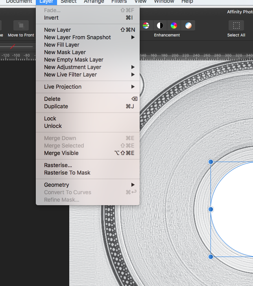253x286 pixels.
Task: Expand New Live Filter Layer submenu
Action: (88, 75)
